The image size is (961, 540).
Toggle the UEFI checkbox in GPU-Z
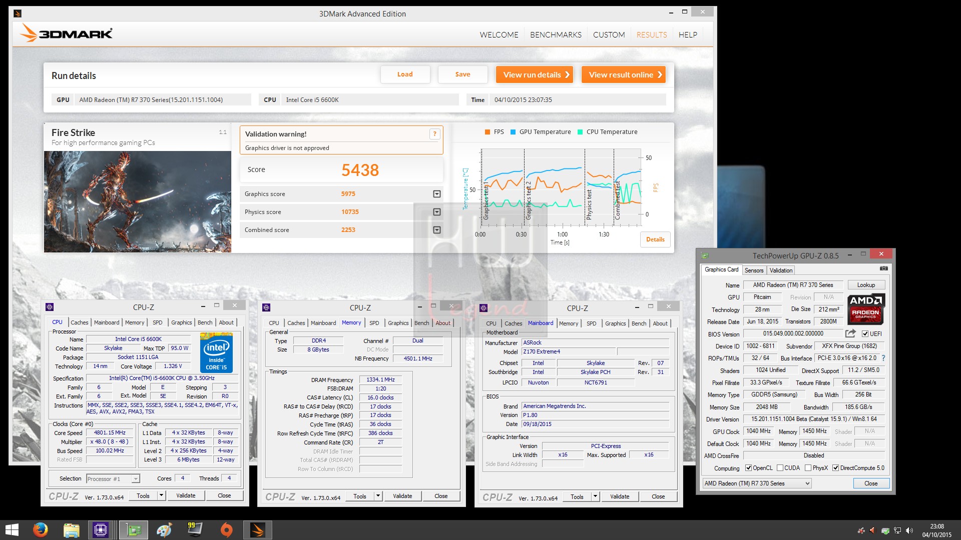(x=865, y=334)
